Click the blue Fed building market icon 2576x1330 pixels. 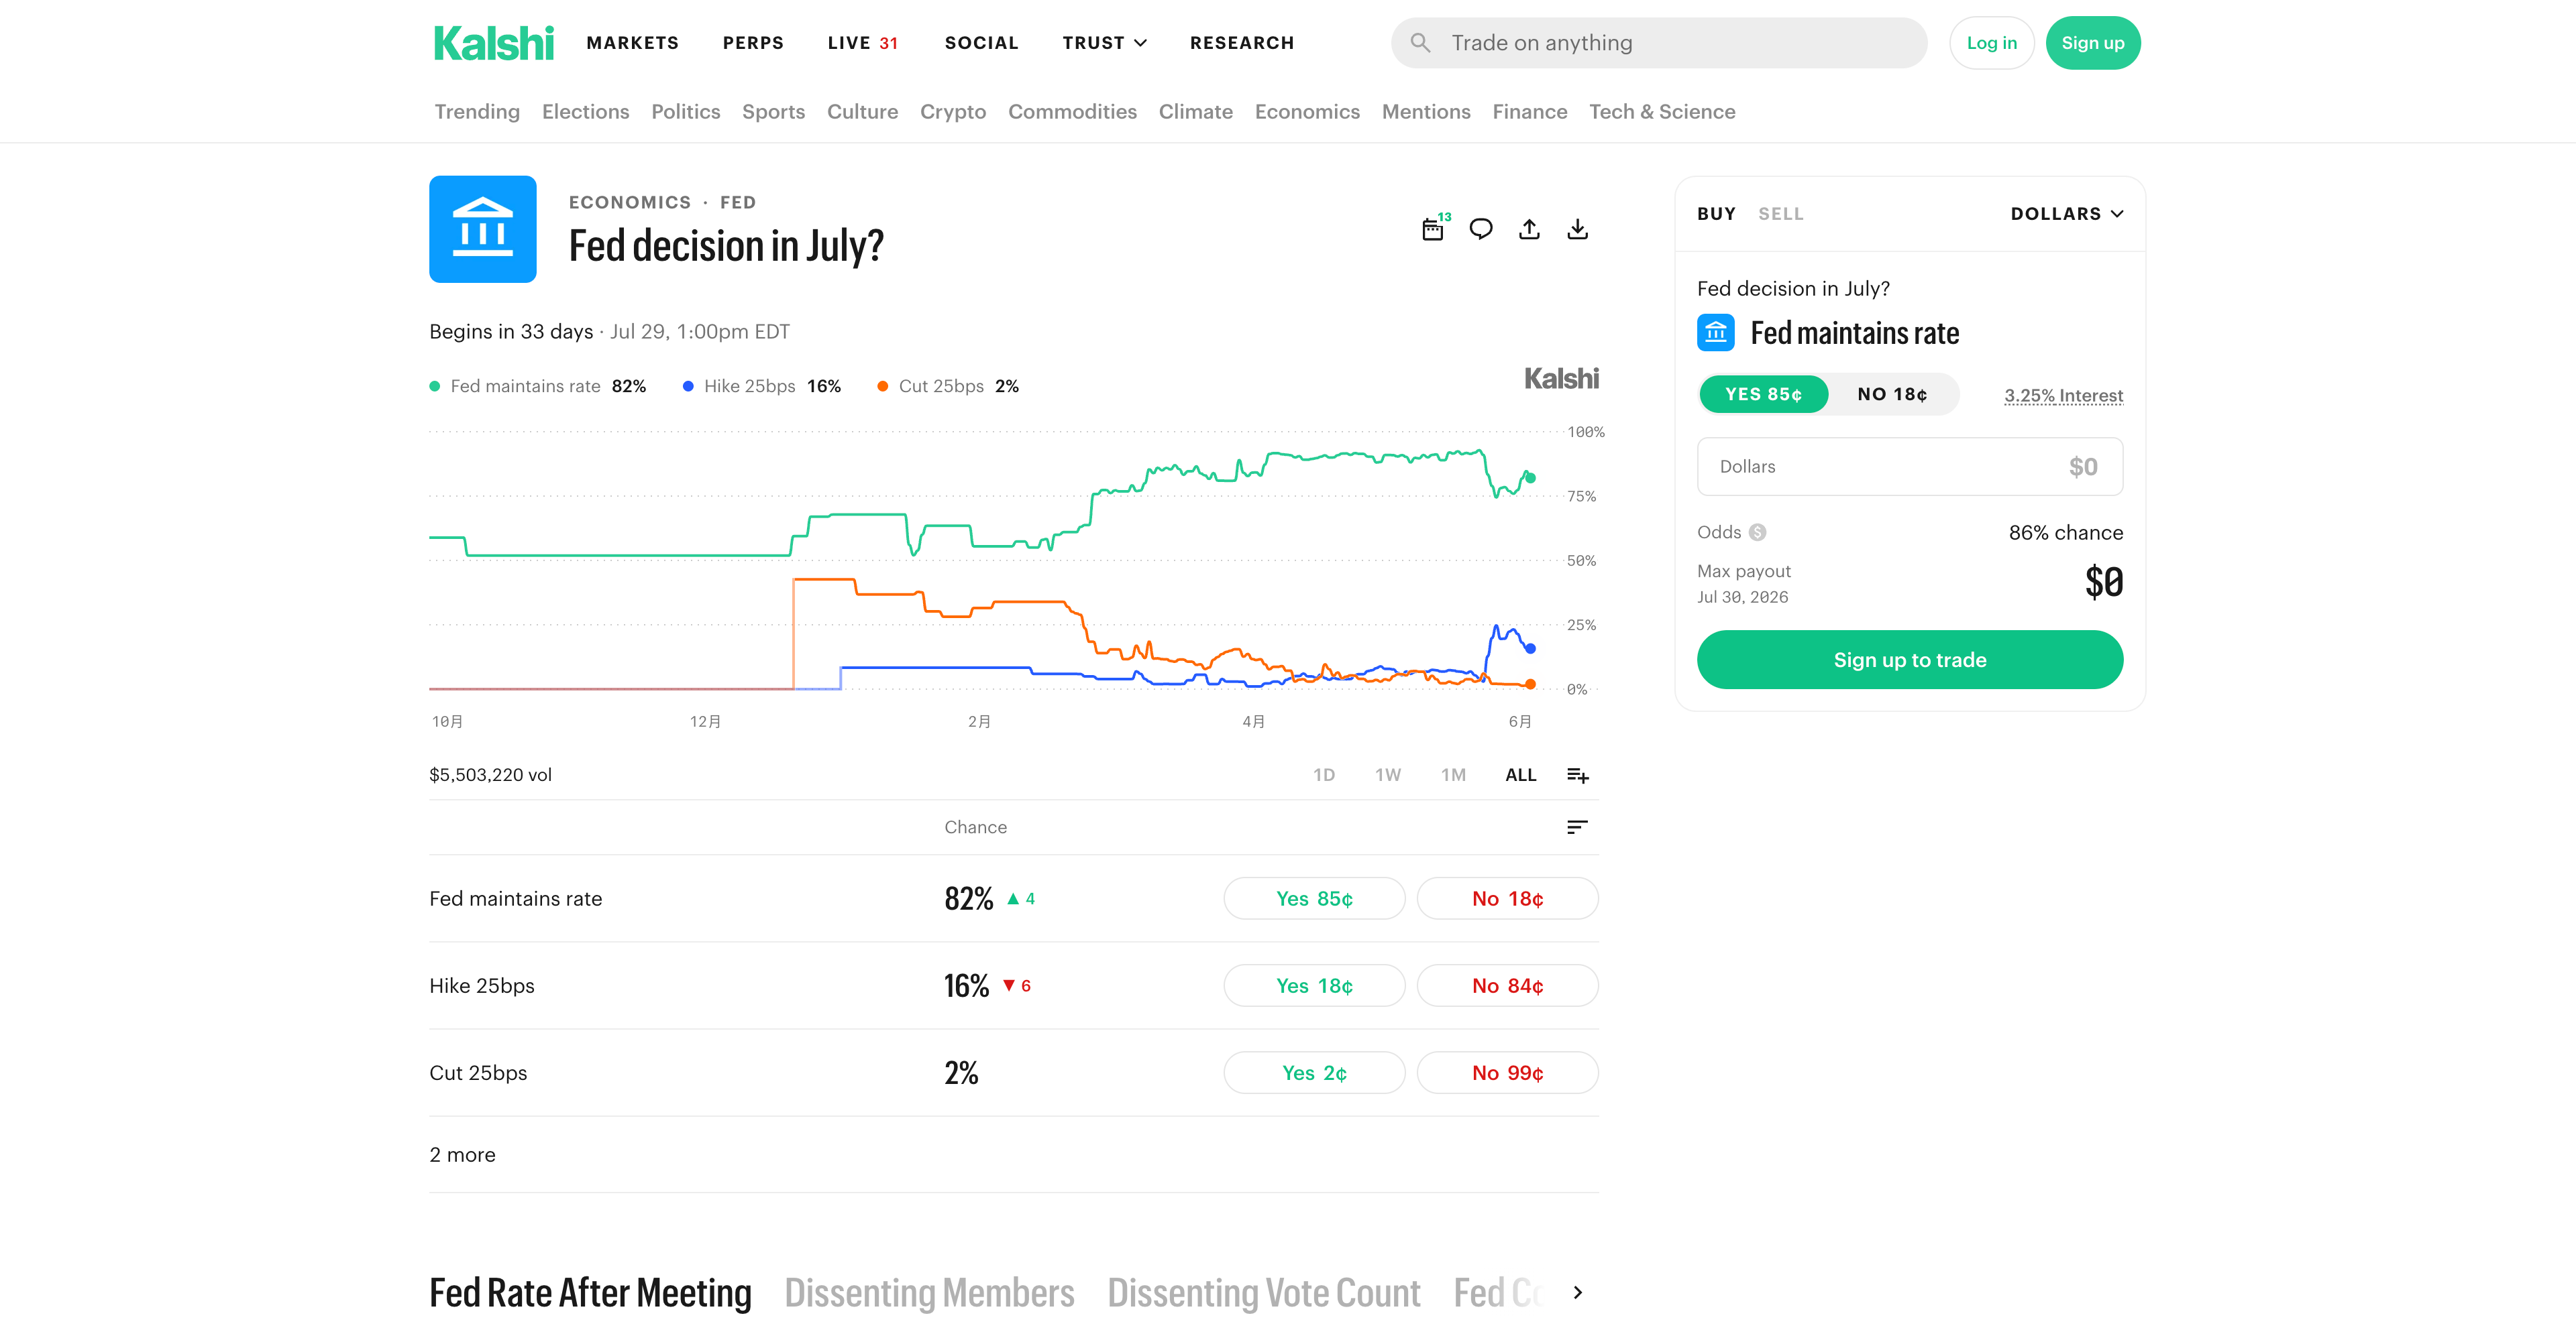click(483, 229)
